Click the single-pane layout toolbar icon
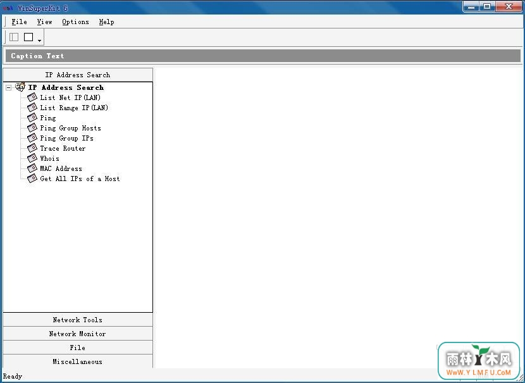Screen dimensions: 525x383 click(28, 37)
